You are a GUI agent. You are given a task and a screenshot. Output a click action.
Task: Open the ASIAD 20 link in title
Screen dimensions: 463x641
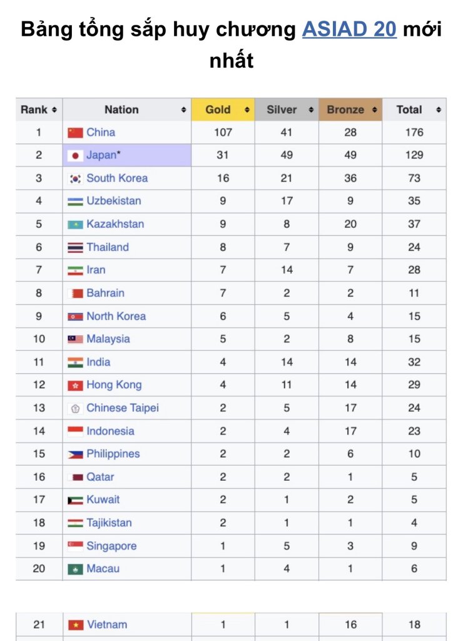coord(349,29)
